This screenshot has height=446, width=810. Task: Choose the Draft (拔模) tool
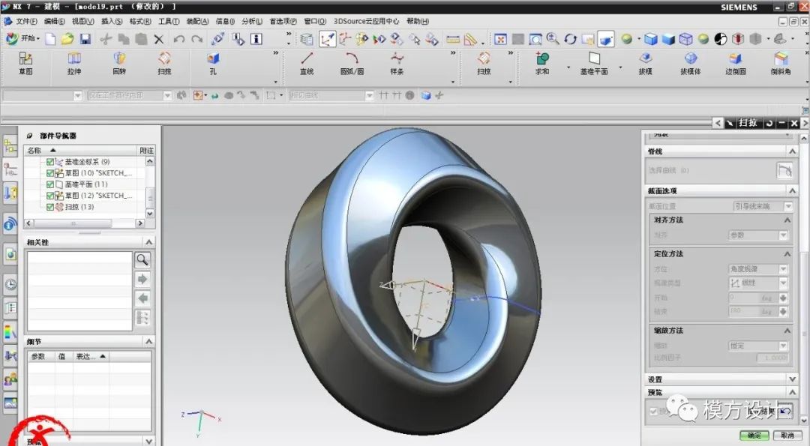click(645, 64)
